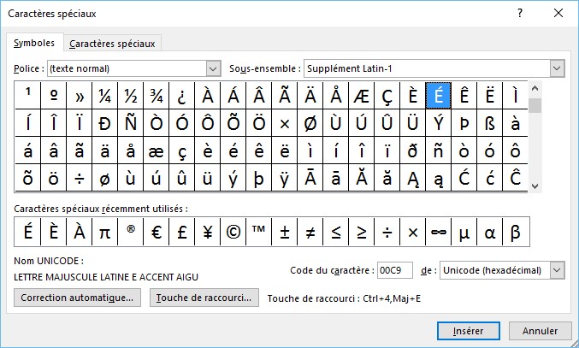Choose the pound £ symbol

[181, 232]
